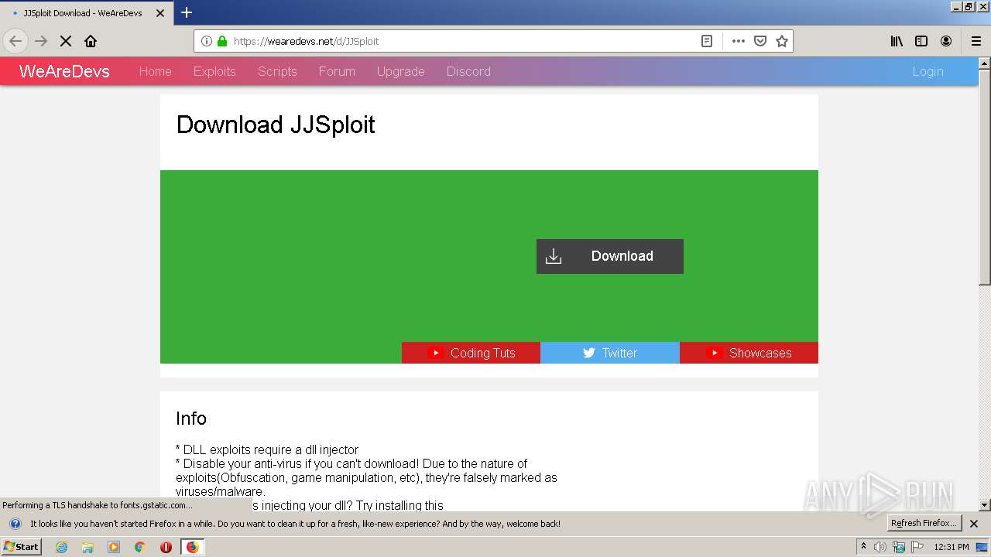Click the page scrollbar up arrow

985,63
